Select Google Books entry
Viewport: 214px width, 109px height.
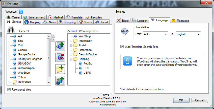pos(26,54)
